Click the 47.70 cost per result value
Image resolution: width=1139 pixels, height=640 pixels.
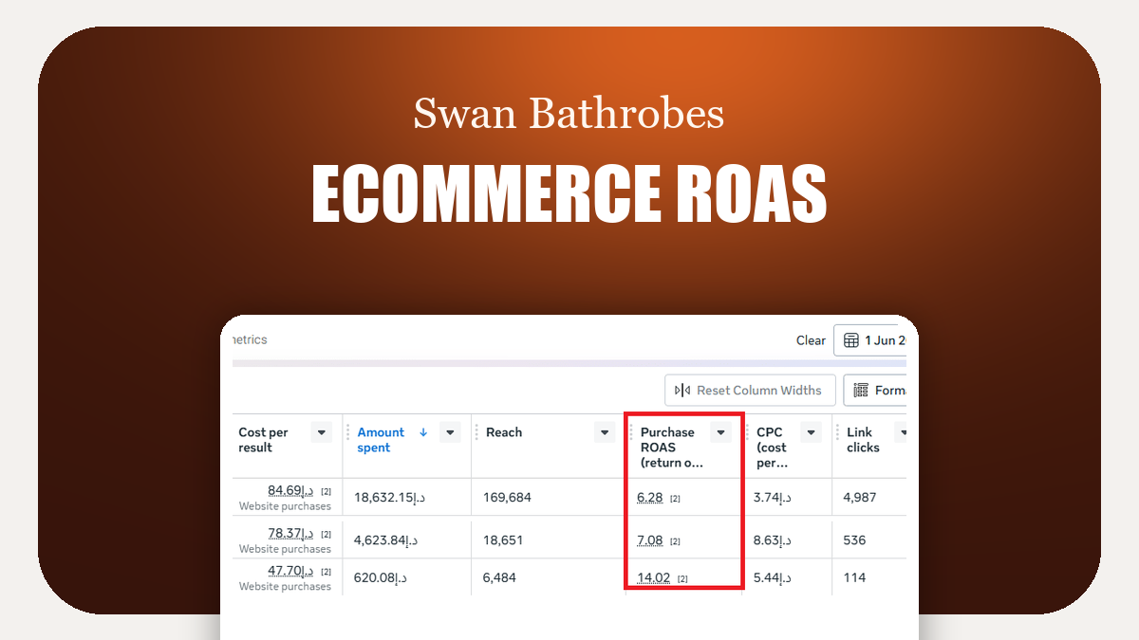[290, 571]
